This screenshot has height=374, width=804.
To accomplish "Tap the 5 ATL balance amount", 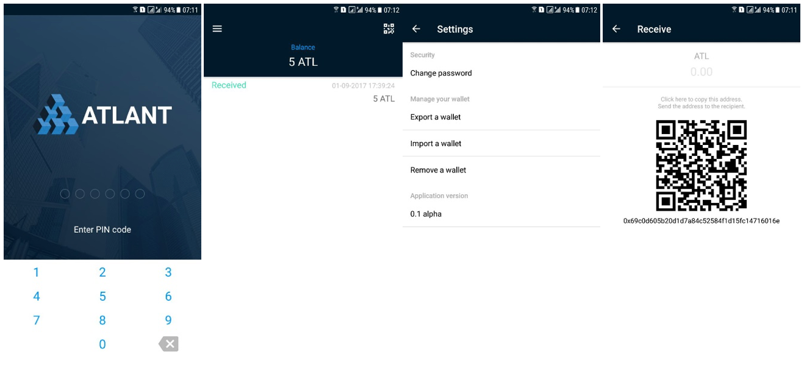I will coord(303,62).
